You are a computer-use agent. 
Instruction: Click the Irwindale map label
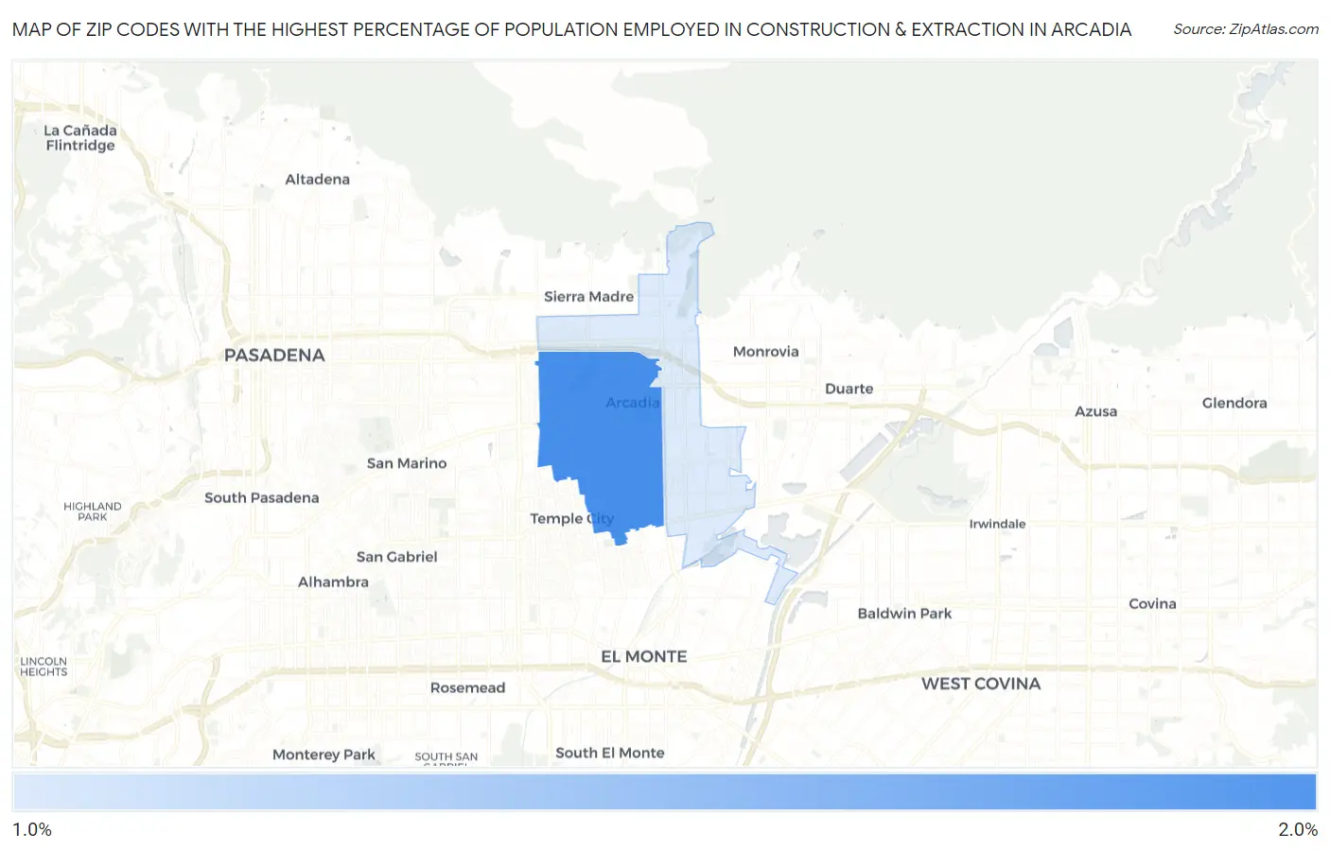(x=997, y=524)
